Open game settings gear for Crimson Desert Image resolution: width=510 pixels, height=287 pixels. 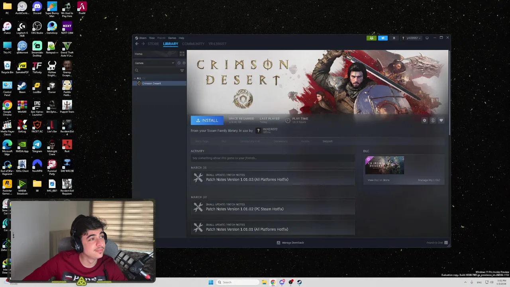pos(424,120)
